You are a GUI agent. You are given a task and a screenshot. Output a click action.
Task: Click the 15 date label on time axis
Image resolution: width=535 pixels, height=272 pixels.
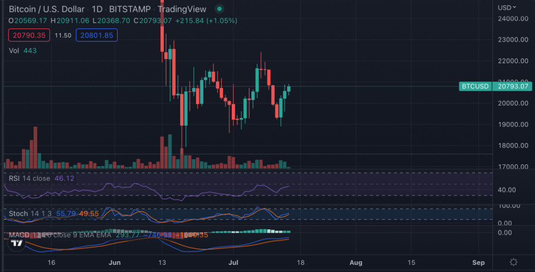tap(411, 262)
